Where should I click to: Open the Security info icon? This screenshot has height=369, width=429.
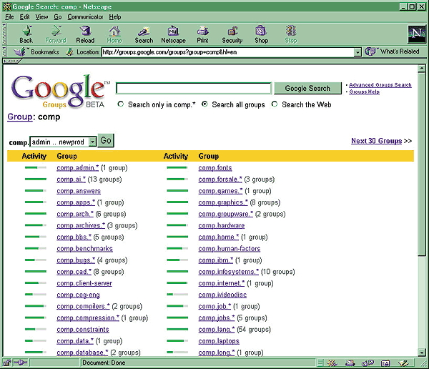click(x=232, y=34)
